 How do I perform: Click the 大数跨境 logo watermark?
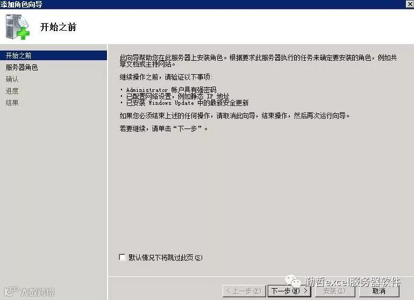(29, 291)
